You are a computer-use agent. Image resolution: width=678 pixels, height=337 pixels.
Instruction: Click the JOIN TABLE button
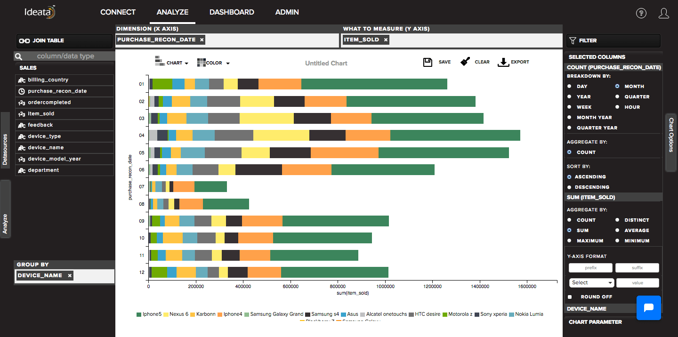click(x=65, y=41)
